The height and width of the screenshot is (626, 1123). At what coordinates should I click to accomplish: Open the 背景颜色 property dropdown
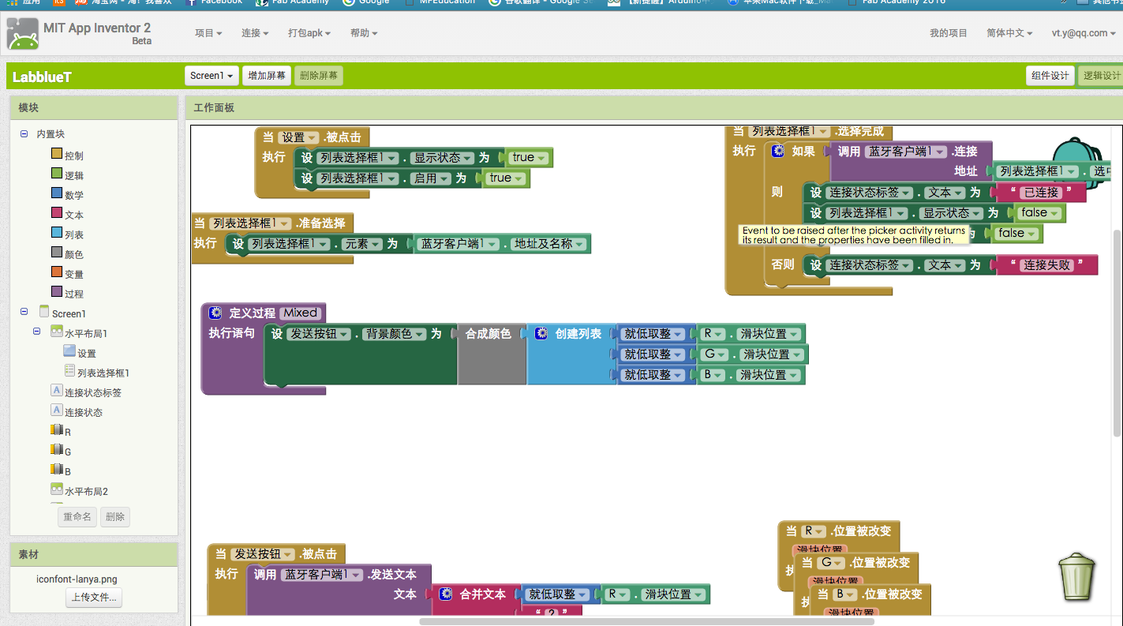pos(394,334)
